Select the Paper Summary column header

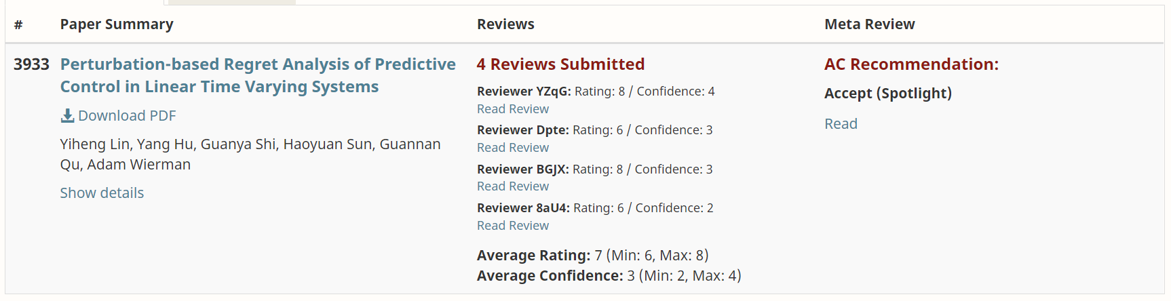117,24
